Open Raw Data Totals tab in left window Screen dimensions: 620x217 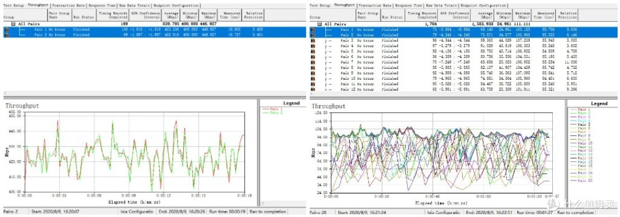pos(134,6)
